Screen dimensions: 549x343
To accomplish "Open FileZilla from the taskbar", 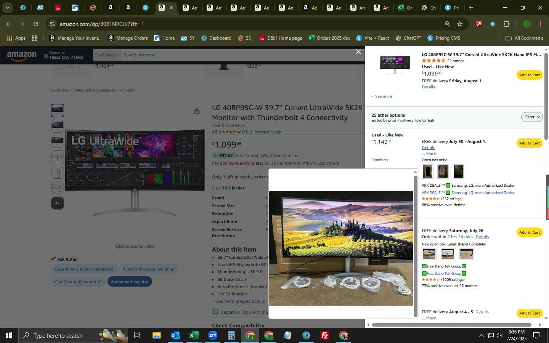I will pyautogui.click(x=325, y=335).
